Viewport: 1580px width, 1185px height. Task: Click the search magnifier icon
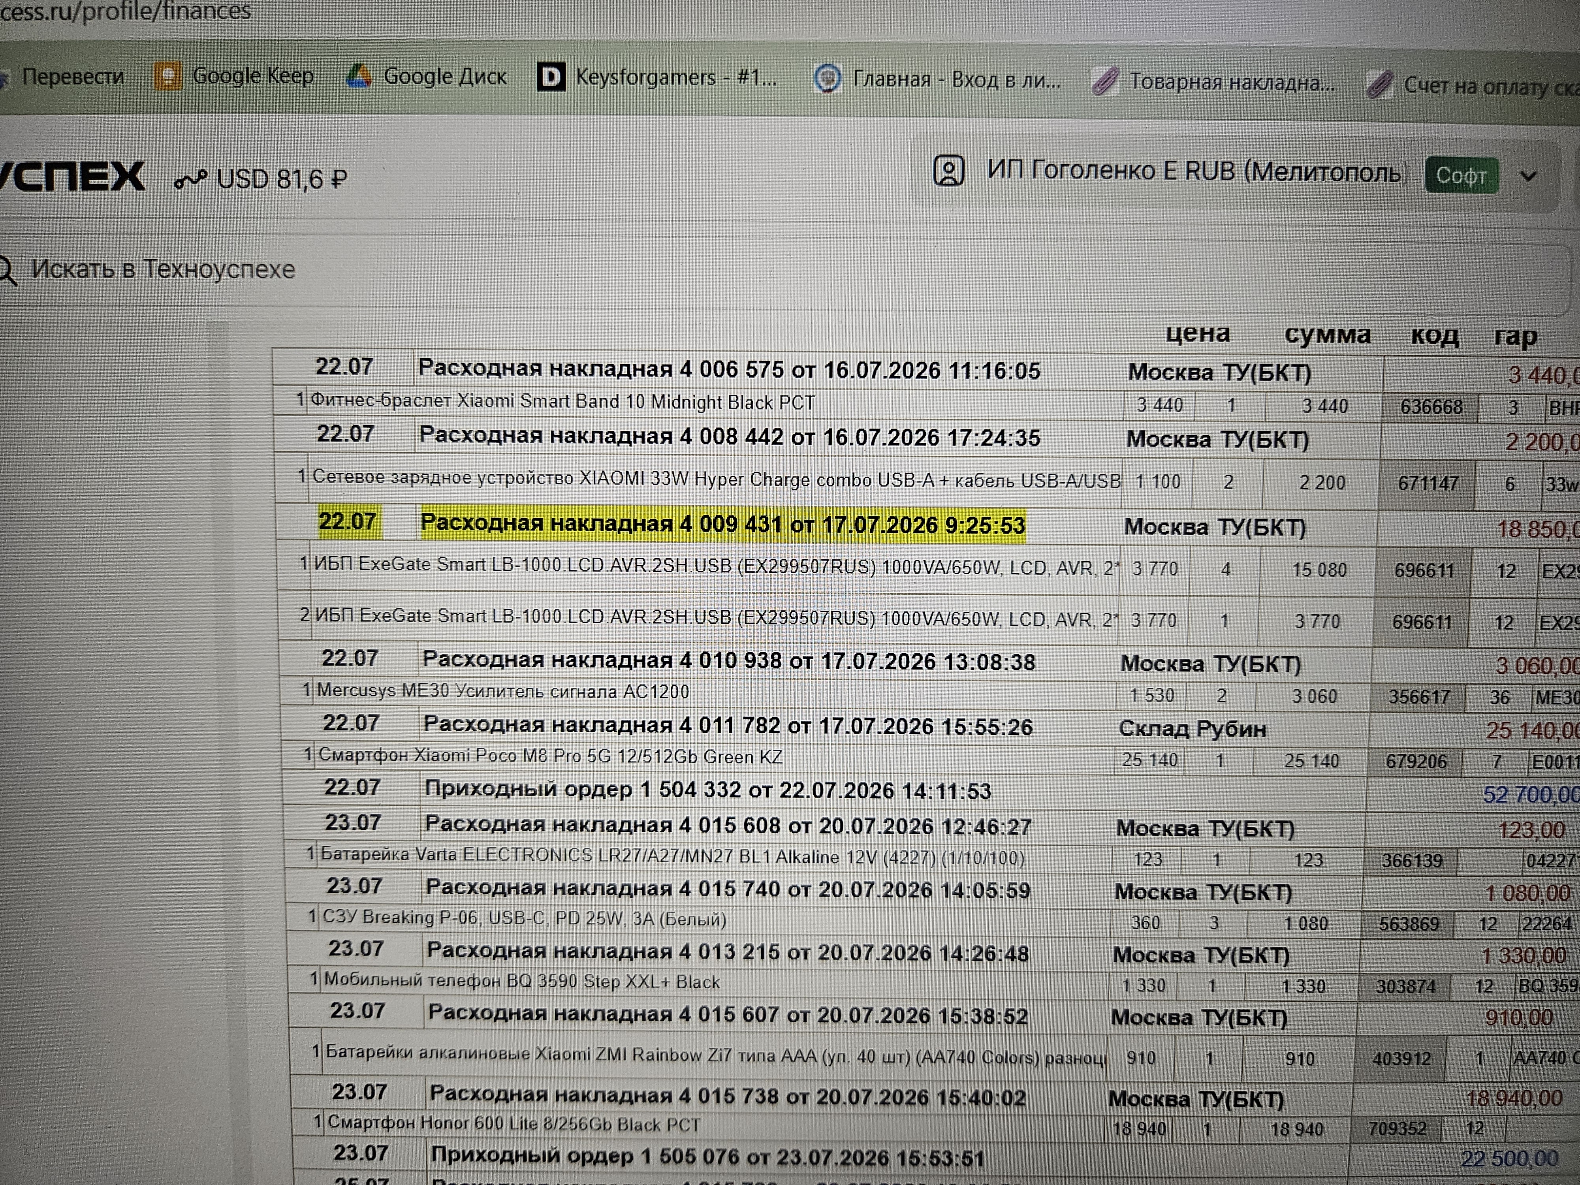(x=9, y=271)
